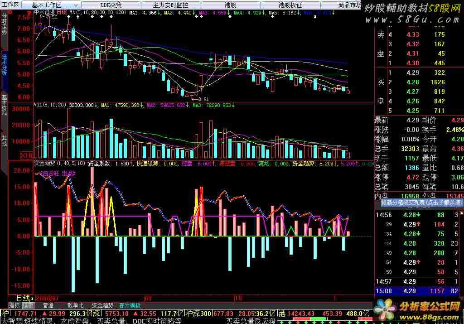
Task: Switch to the 港股 tab
Action: pos(231,5)
